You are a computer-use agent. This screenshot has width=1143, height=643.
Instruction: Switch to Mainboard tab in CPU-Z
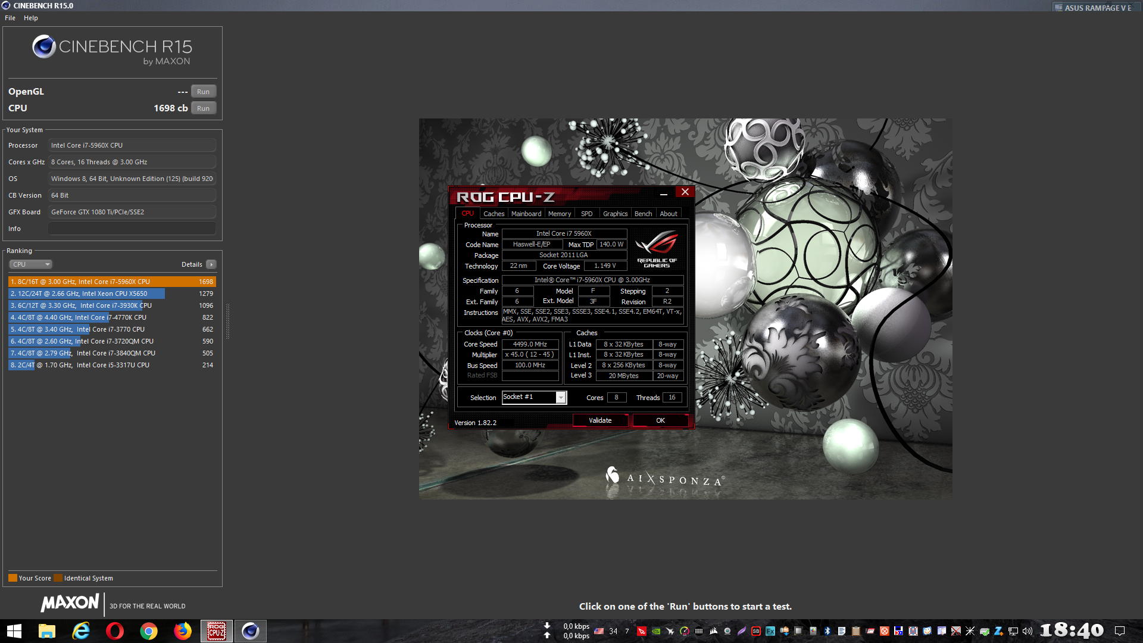point(526,214)
